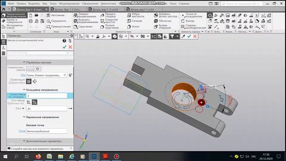The width and height of the screenshot is (286, 161).
Task: Open the Параметры panel gear settings
Action: 71,36
